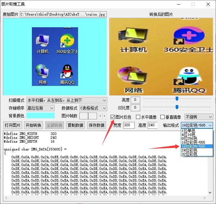This screenshot has height=204, width=216.
Task: Click the #define IMG_DEPTH 16 line
Action: 29,141
